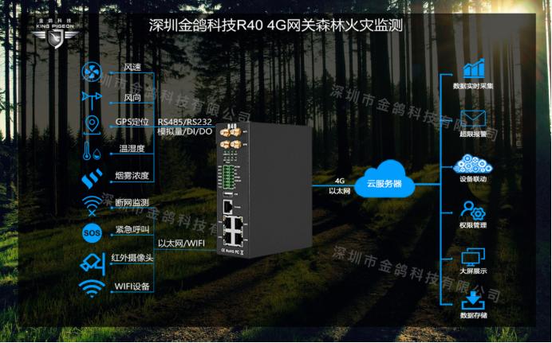The width and height of the screenshot is (552, 343).
Task: Click the title text 深圳金鸽科技R40 4G网关森林火灾监测
Action: [276, 25]
